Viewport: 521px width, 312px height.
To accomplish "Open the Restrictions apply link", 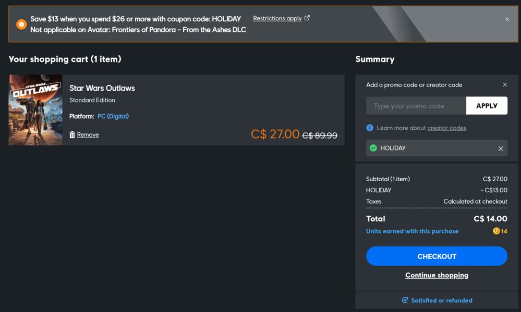I will (x=277, y=18).
